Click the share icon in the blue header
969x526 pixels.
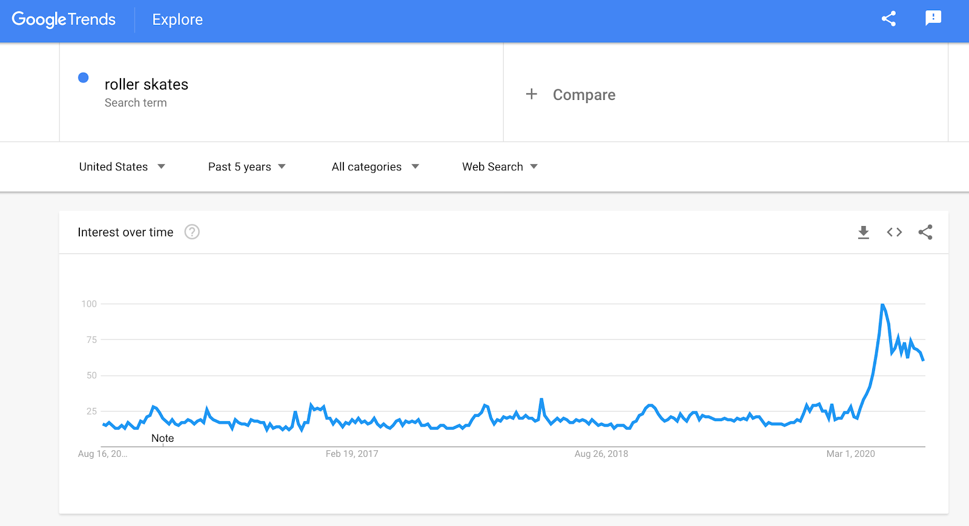(888, 19)
